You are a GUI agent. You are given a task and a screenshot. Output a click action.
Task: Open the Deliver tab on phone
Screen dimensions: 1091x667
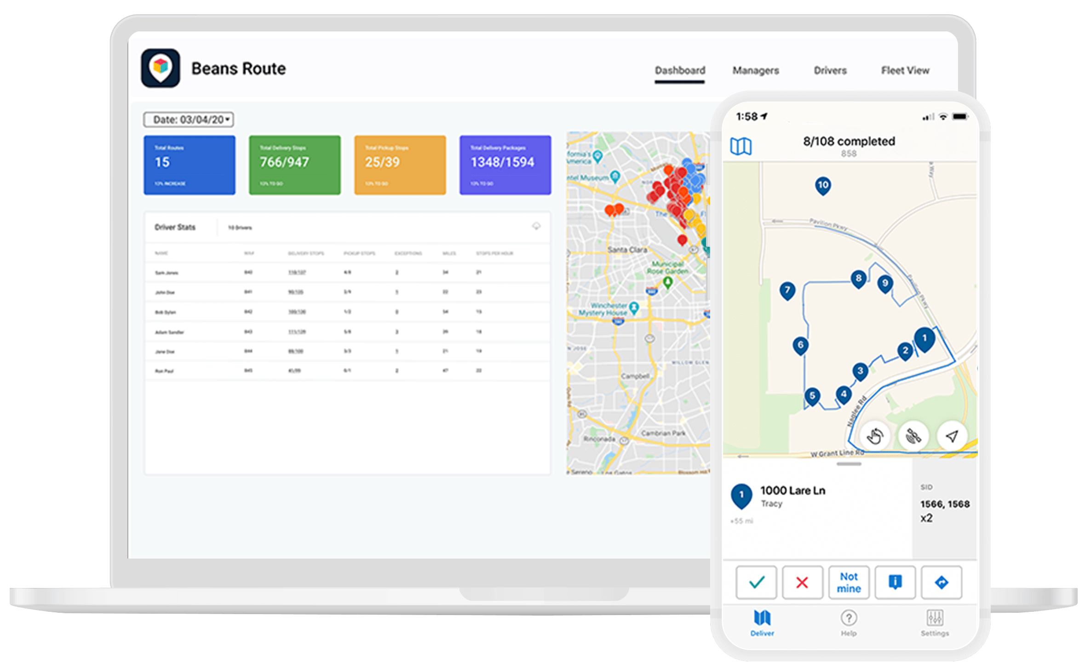pos(762,623)
